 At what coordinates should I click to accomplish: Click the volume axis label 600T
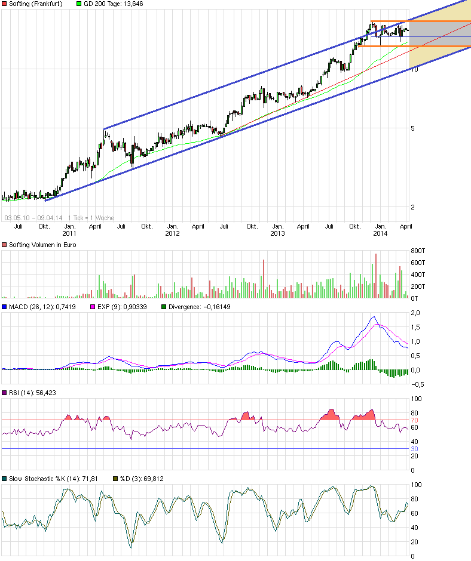click(418, 263)
